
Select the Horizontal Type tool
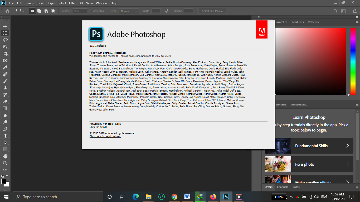(5, 136)
